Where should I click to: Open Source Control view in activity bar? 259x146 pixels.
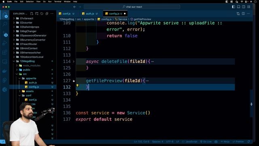pos(5,34)
